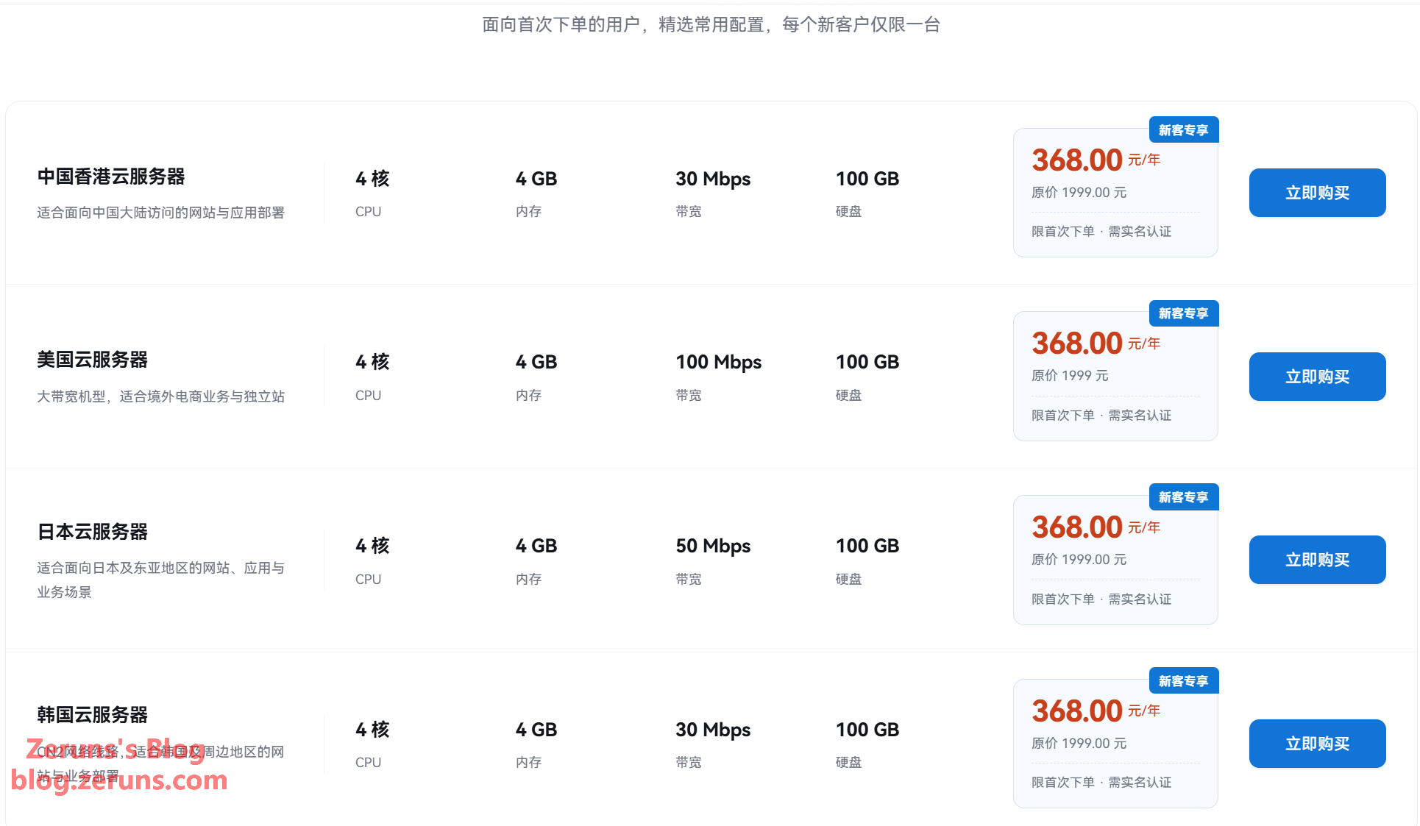Open the 日本云服务器 title
Viewport: 1420px width, 826px height.
click(x=93, y=532)
